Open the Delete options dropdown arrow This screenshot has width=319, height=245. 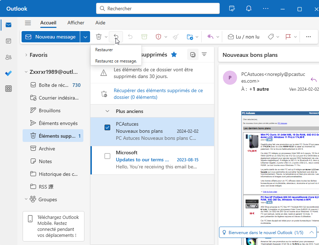[106, 37]
